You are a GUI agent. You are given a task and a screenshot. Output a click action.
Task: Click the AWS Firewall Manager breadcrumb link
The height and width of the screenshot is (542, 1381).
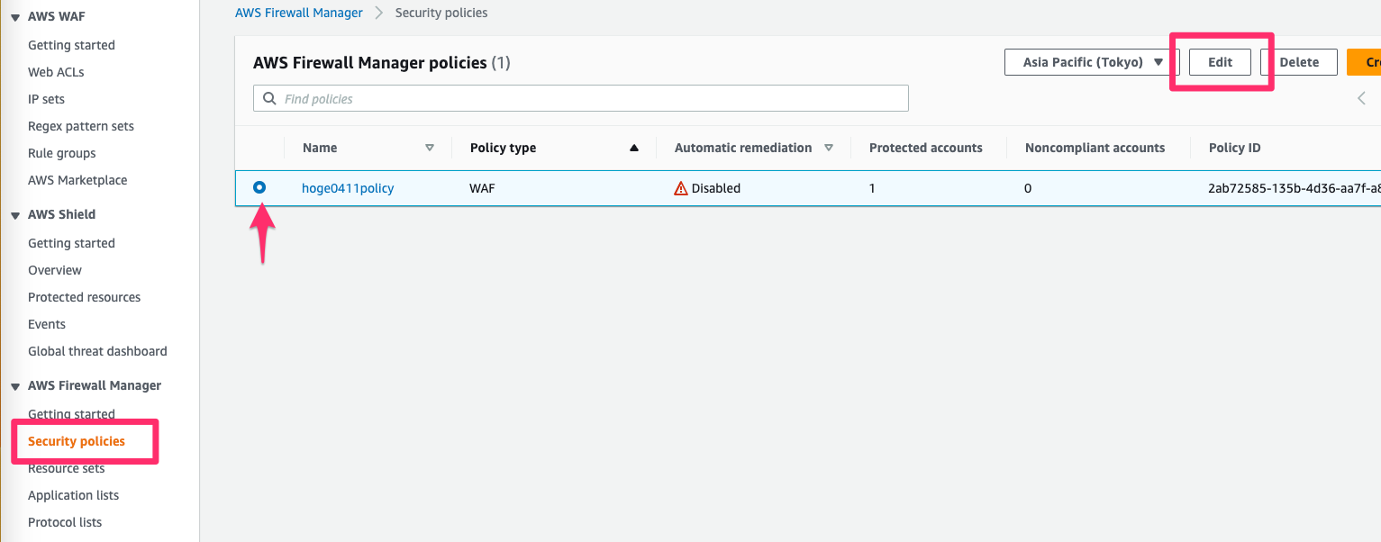(299, 13)
